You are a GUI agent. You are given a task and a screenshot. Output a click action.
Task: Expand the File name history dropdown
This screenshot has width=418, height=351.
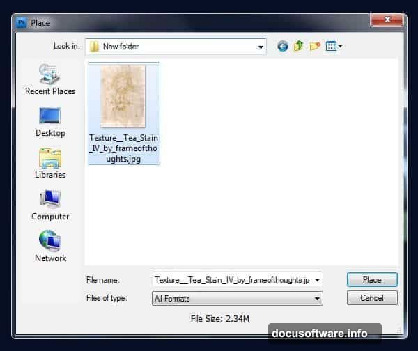coord(317,280)
